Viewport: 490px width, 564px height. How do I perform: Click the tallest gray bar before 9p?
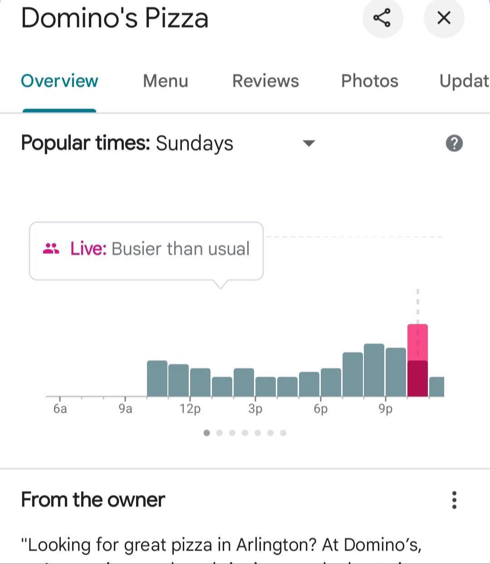tap(374, 370)
